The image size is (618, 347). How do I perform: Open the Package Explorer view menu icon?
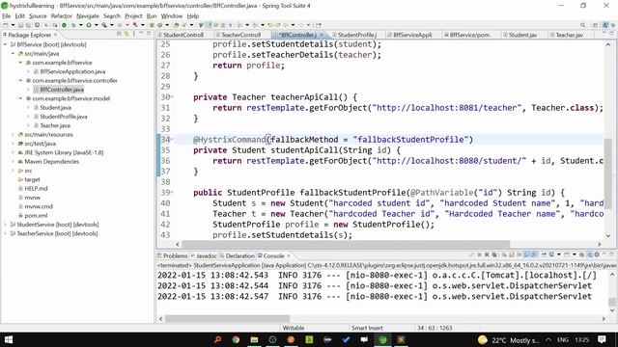[134, 34]
